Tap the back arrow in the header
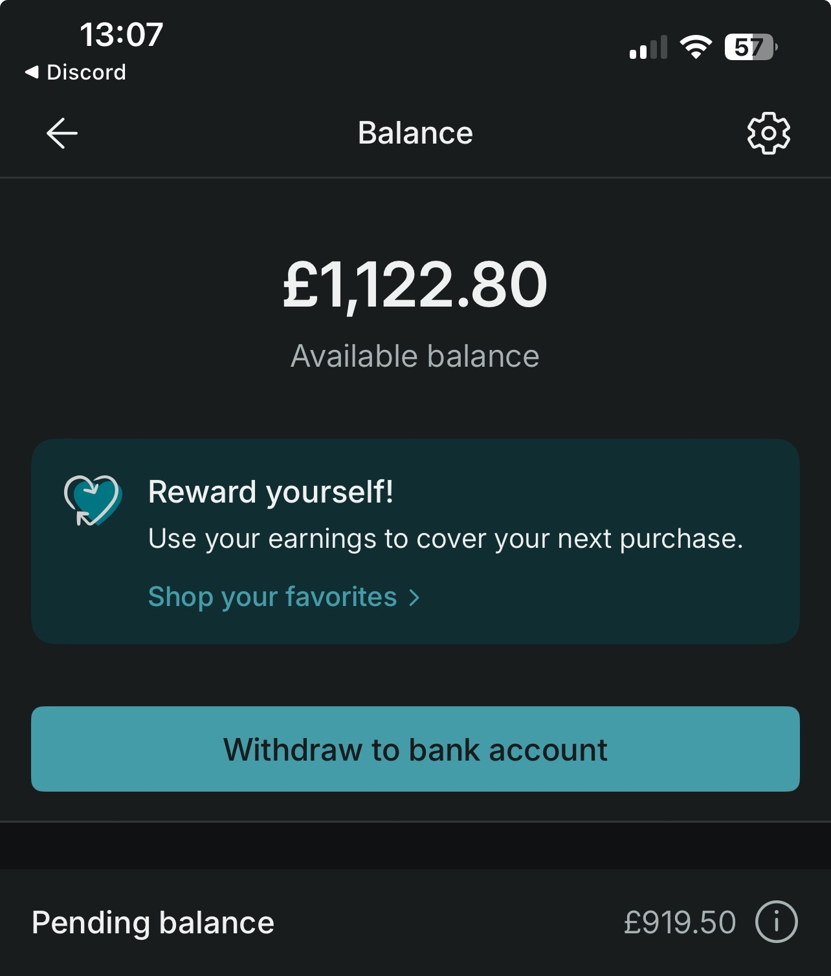The image size is (831, 976). pyautogui.click(x=62, y=133)
